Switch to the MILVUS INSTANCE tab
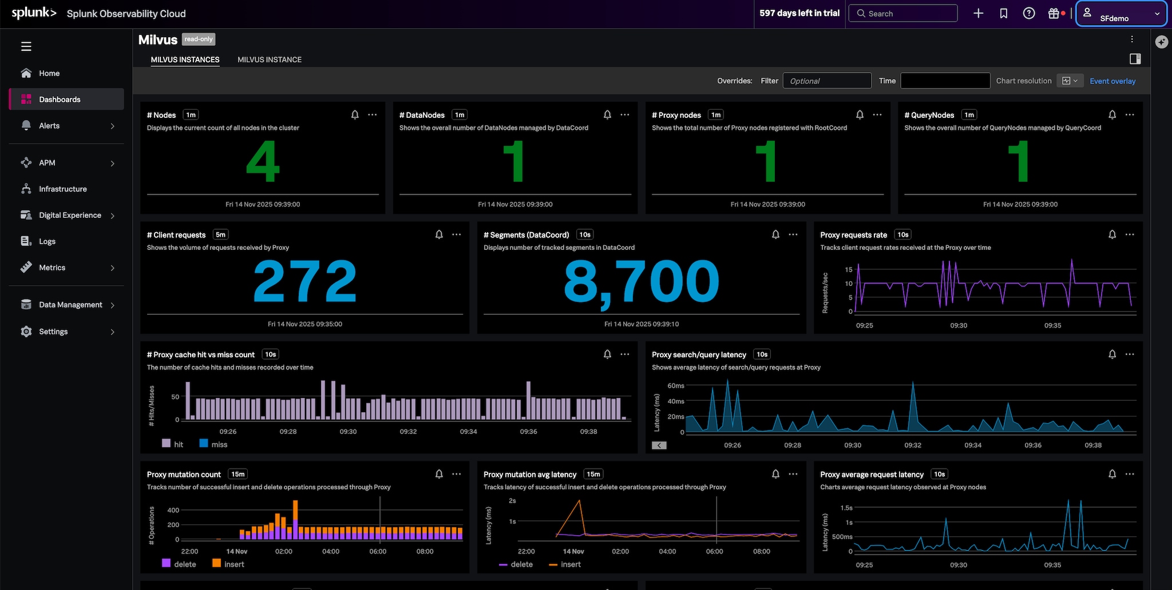Viewport: 1172px width, 590px height. 269,59
